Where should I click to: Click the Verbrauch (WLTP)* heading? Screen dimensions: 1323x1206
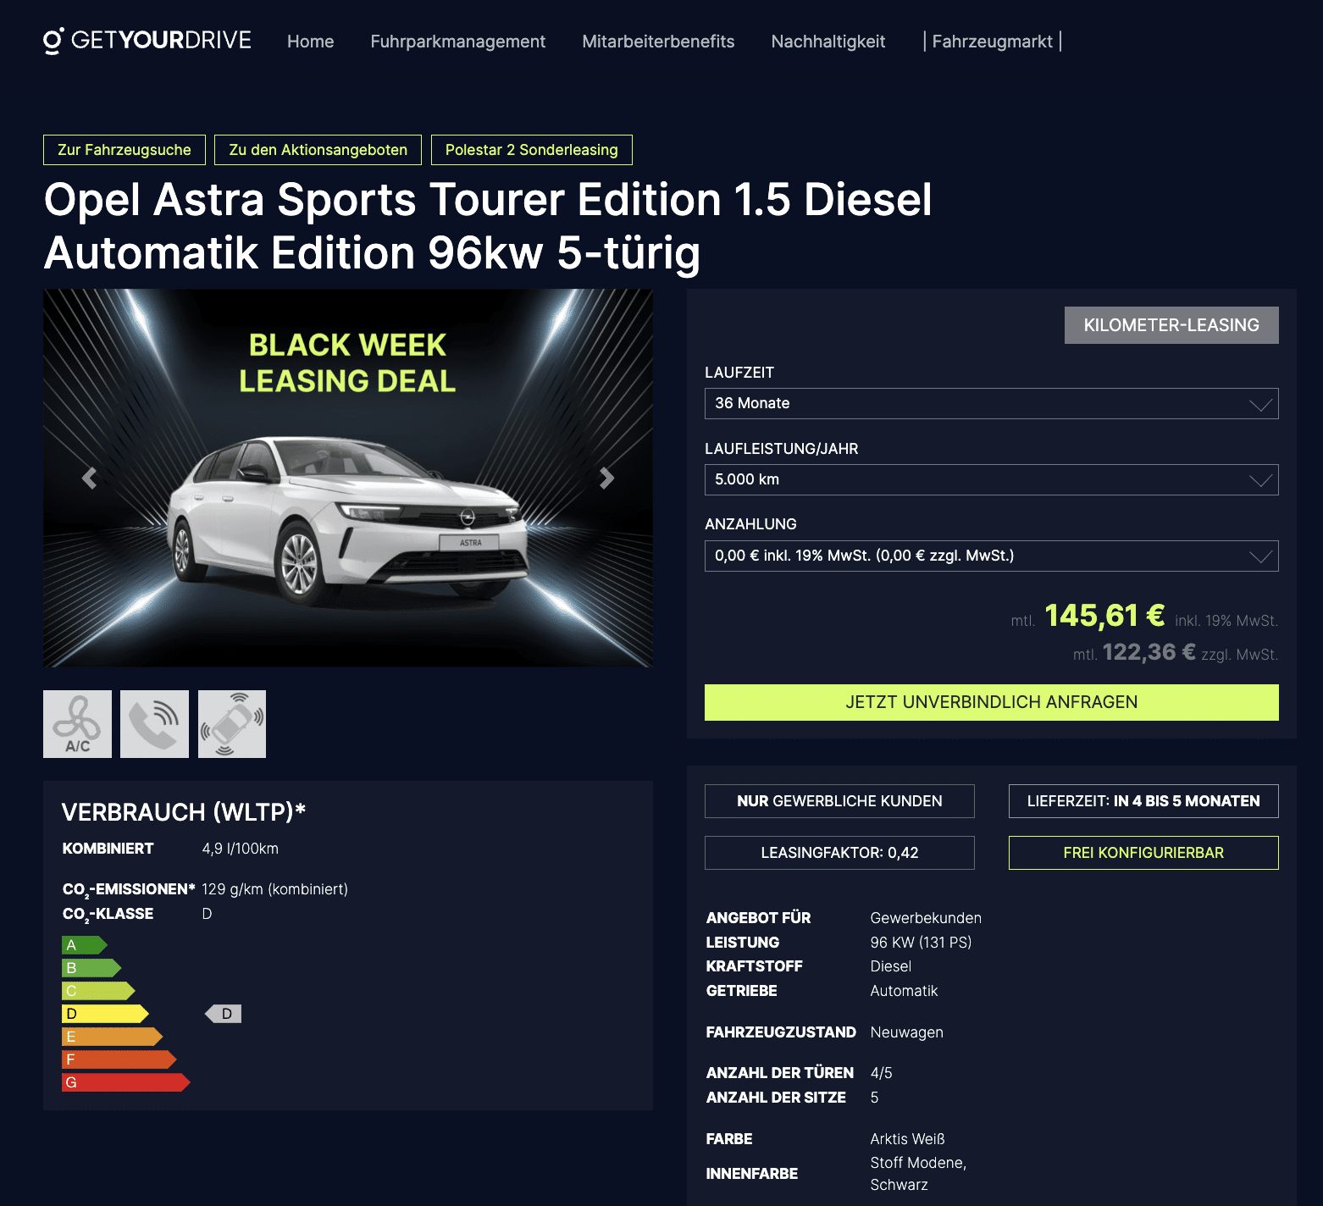coord(184,812)
